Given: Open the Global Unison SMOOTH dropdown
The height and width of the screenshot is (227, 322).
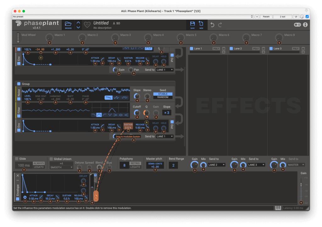Looking at the screenshot, I should click(x=61, y=167).
